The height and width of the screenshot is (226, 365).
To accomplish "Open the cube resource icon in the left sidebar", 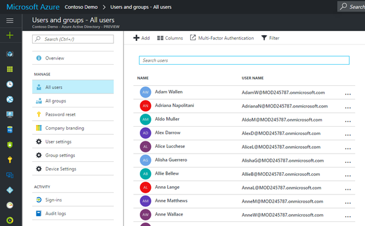I will point(10,54).
